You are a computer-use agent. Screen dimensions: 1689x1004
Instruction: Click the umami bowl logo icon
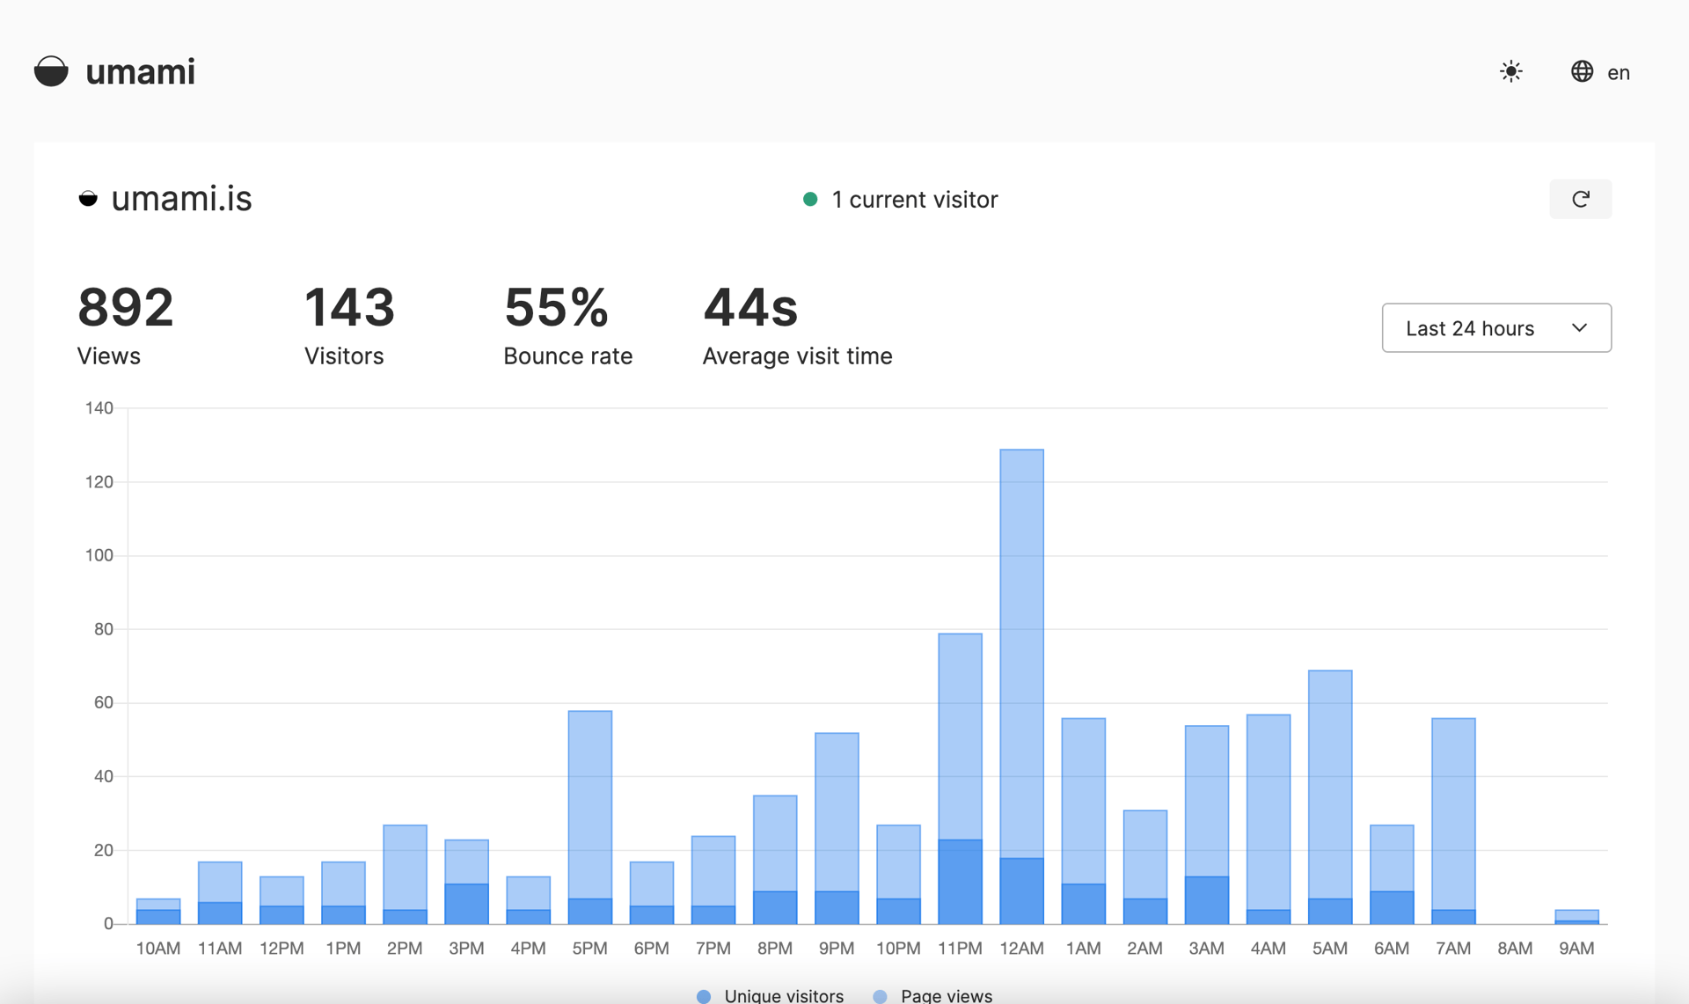51,71
